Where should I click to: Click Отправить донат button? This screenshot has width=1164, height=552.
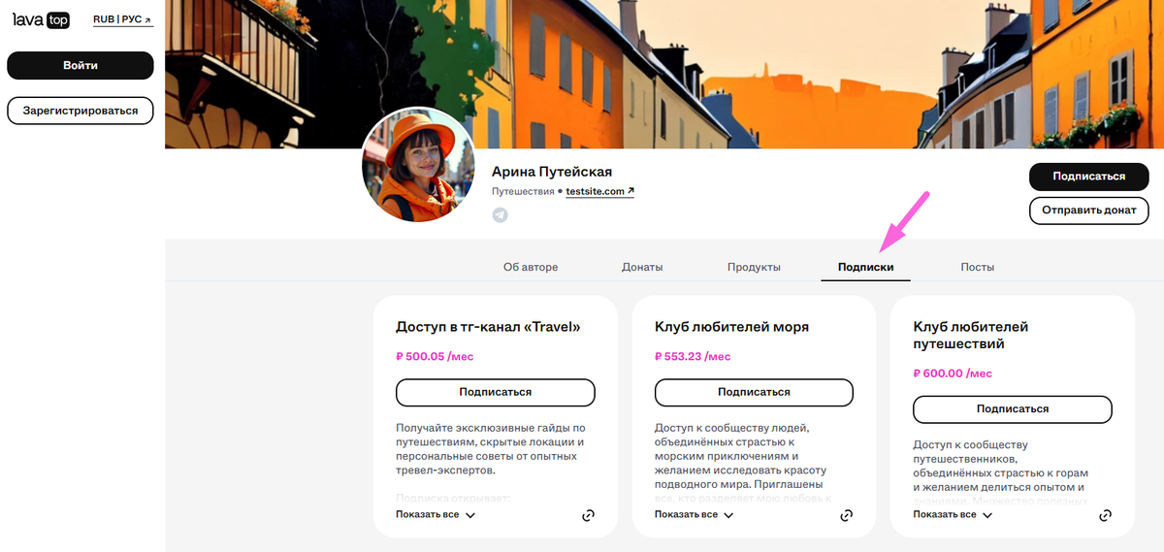pyautogui.click(x=1089, y=211)
